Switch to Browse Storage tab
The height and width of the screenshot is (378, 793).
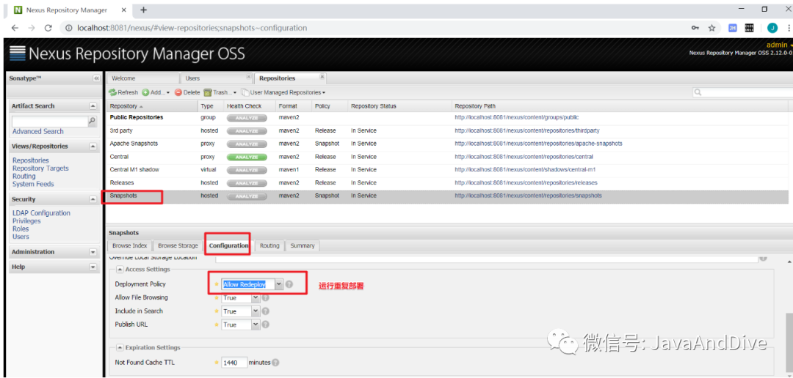[x=178, y=246]
